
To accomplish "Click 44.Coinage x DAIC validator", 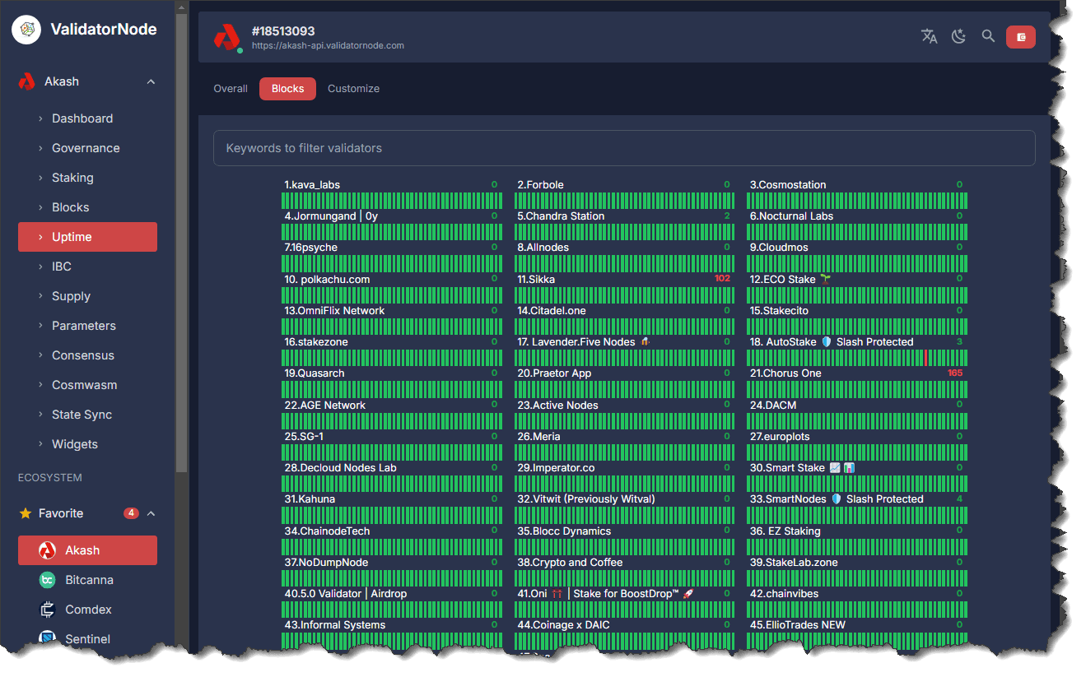I will 564,625.
